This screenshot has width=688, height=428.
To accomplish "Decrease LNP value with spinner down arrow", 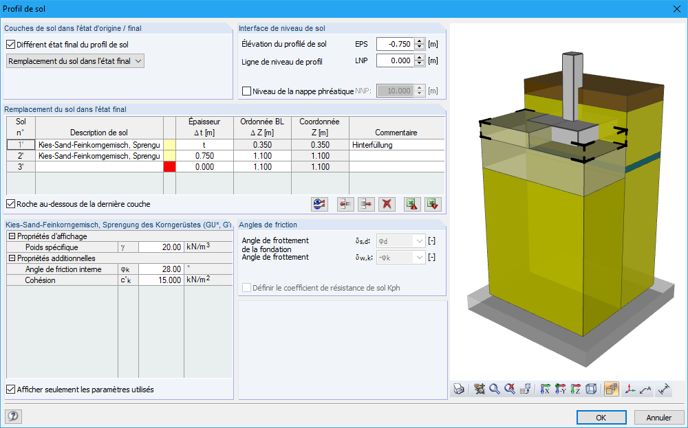I will pos(420,63).
